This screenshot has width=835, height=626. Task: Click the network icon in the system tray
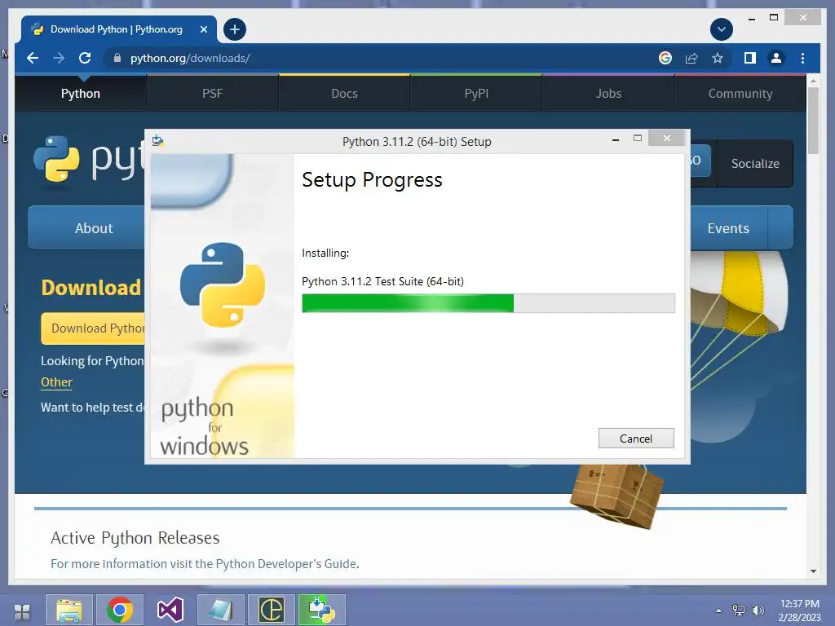tap(739, 610)
